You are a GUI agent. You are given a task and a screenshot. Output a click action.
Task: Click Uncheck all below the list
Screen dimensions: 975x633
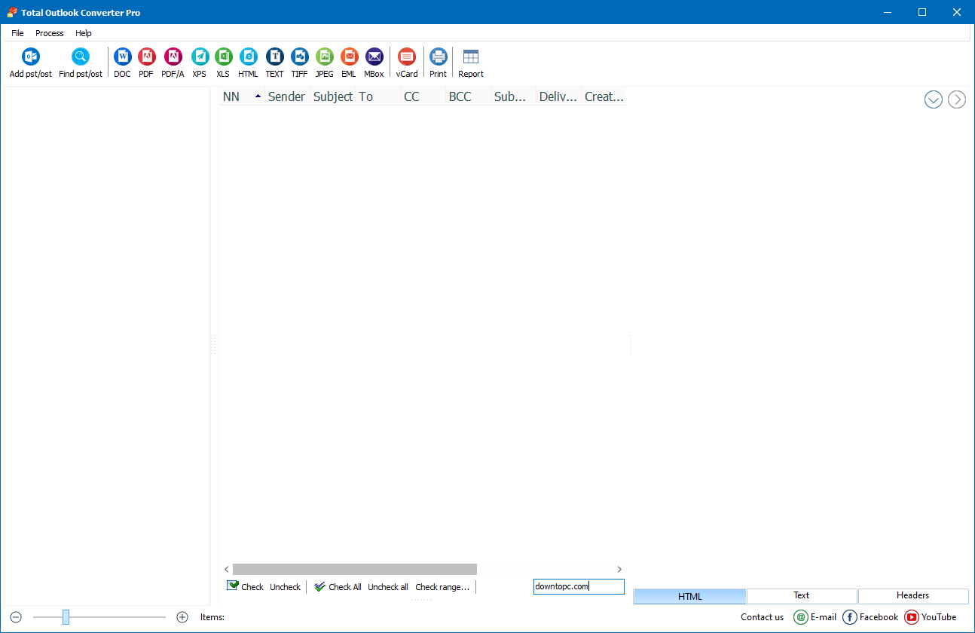coord(388,587)
